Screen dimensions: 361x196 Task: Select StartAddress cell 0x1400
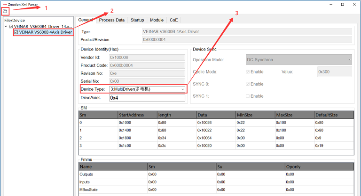coord(137,130)
